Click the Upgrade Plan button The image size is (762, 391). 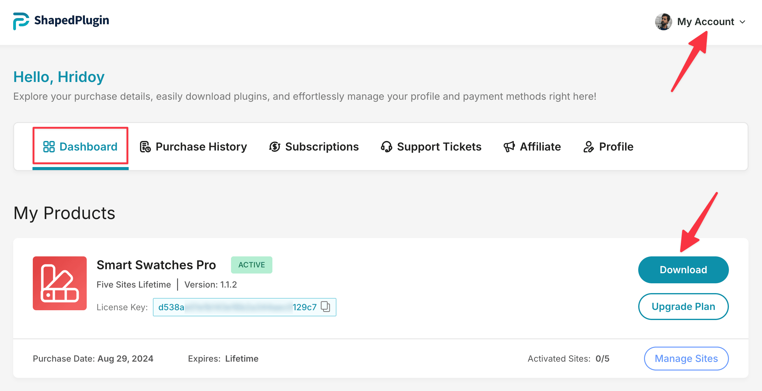[683, 307]
